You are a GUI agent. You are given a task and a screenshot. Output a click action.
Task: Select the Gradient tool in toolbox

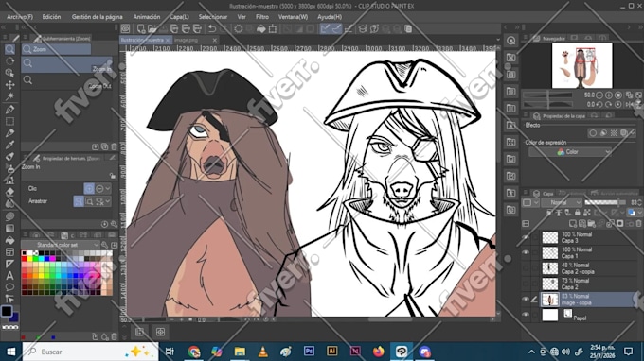pos(9,229)
